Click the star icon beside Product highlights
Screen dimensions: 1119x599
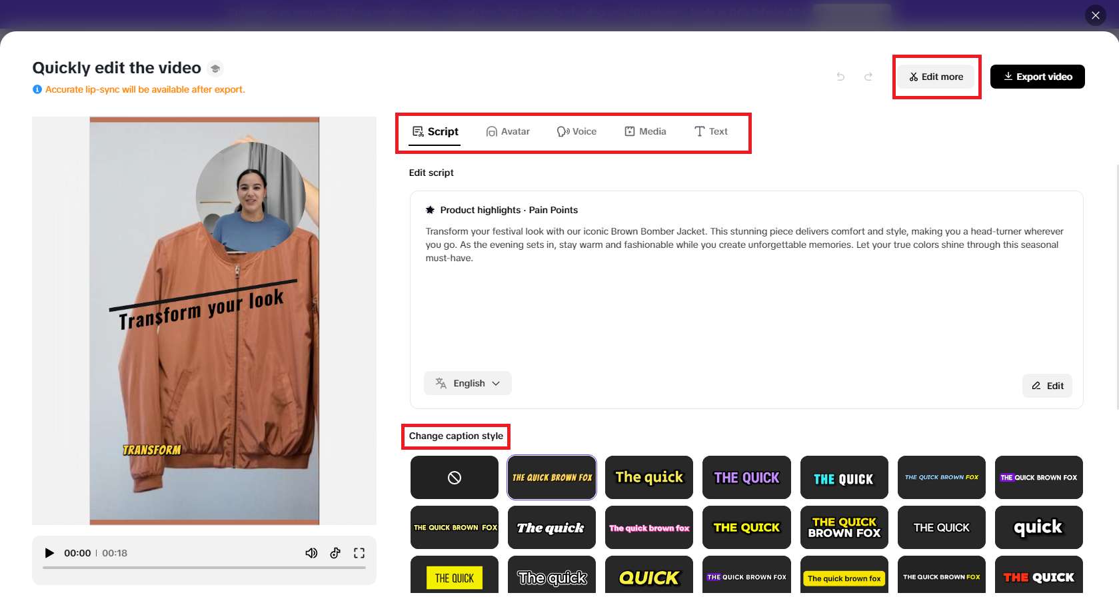coord(431,210)
